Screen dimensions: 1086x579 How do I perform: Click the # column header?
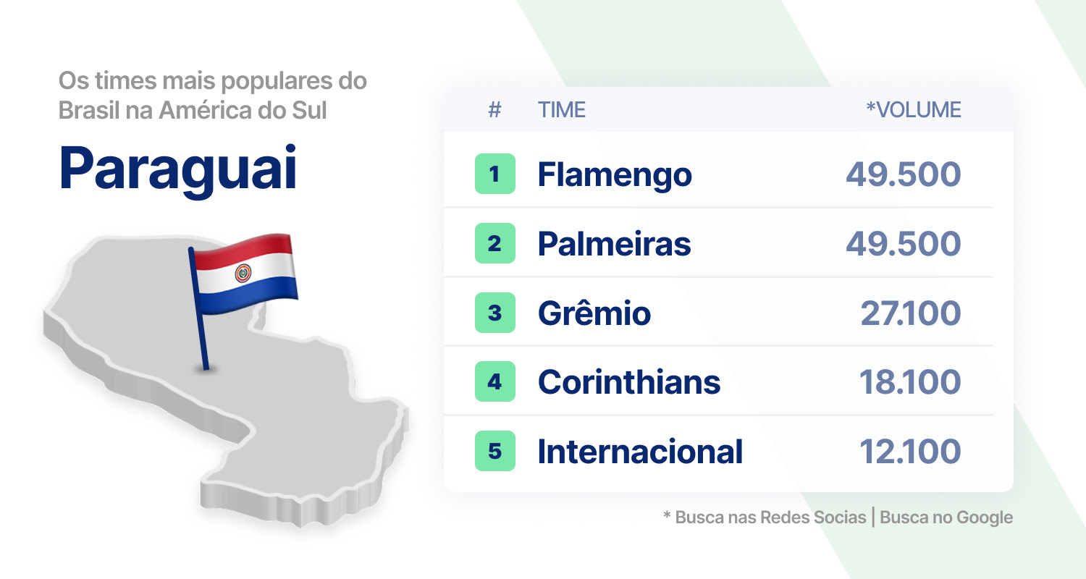[x=495, y=110]
